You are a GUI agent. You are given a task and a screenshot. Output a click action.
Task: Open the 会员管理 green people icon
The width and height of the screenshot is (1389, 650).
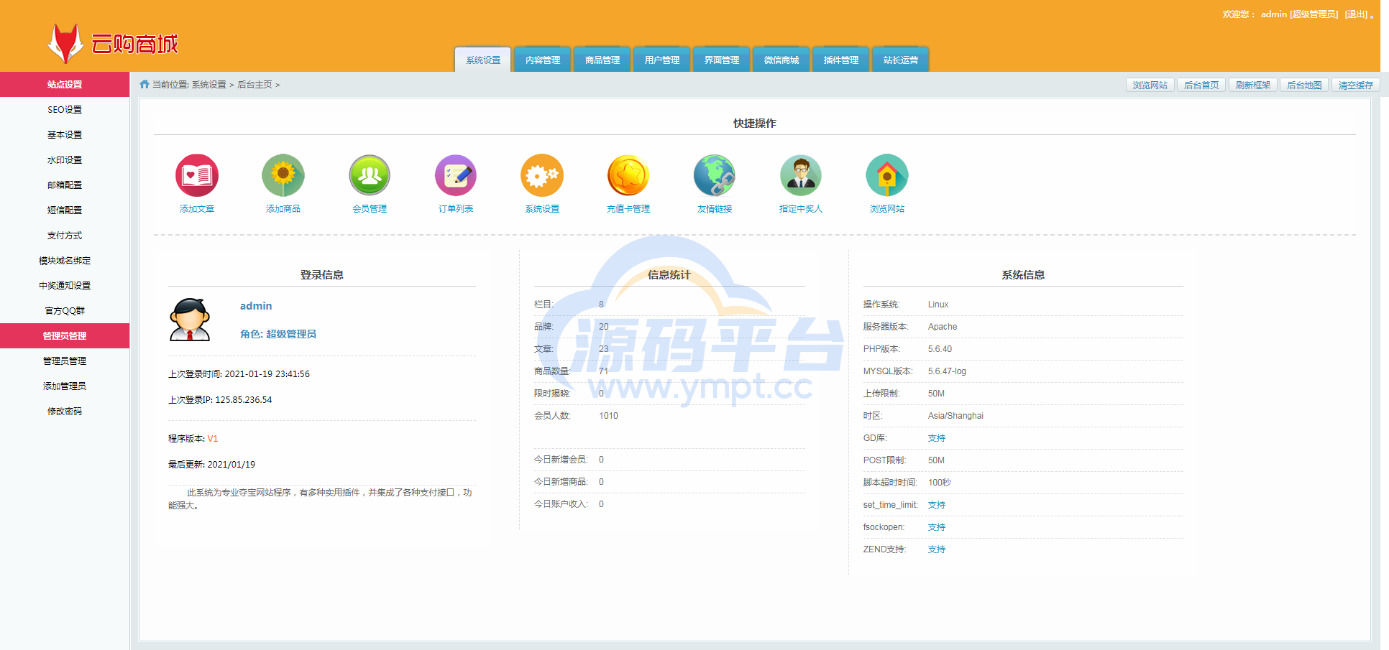[x=370, y=175]
